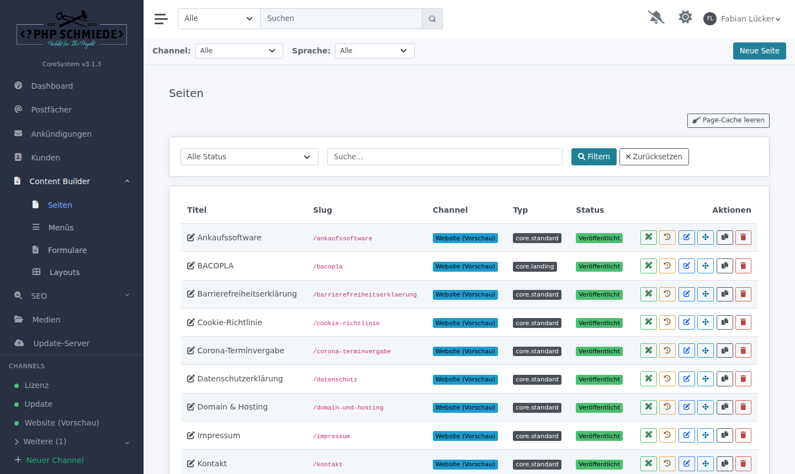Image resolution: width=795 pixels, height=474 pixels.
Task: Open the Sprache filter dropdown
Action: (x=375, y=51)
